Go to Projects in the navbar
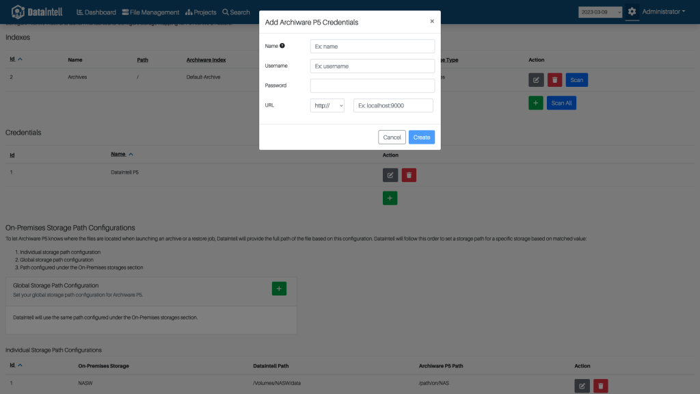Viewport: 700px width, 394px height. (x=200, y=12)
